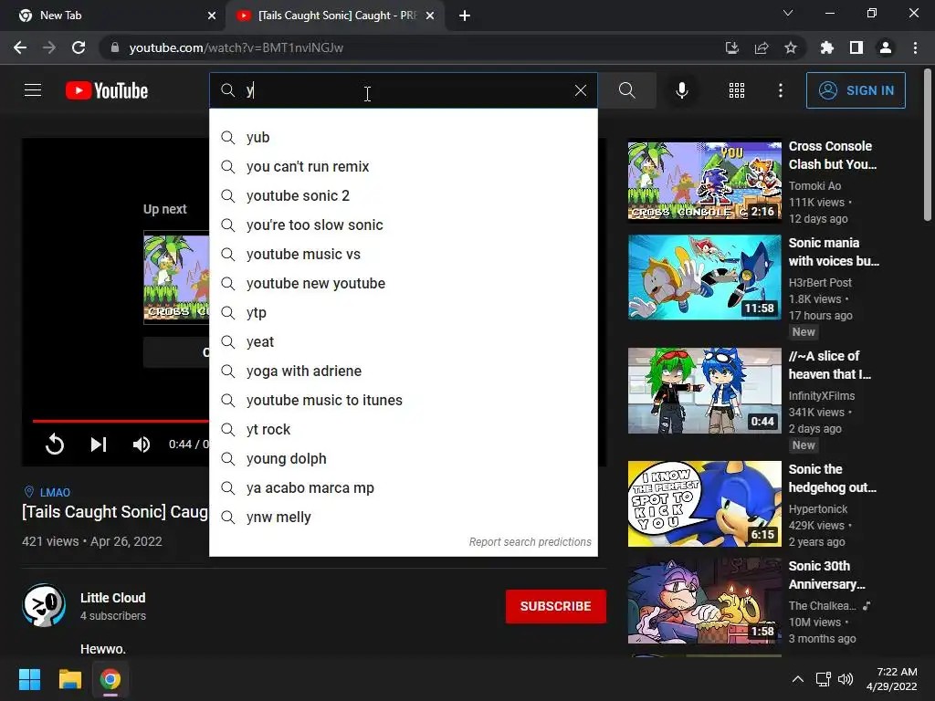Screen dimensions: 935x701
Task: Search with your voice microphone icon
Action: click(x=681, y=90)
